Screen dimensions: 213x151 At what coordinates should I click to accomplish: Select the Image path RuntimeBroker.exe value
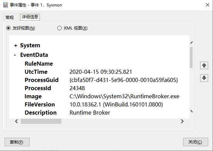click(124, 96)
